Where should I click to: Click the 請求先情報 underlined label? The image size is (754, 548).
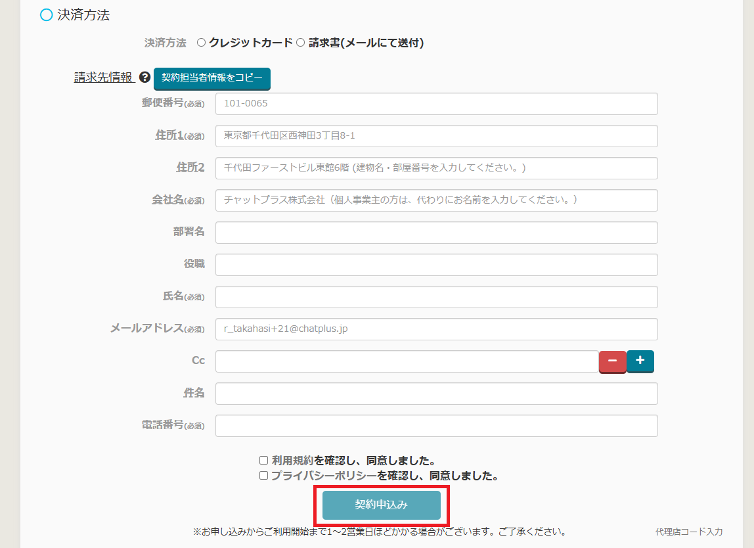coord(104,78)
